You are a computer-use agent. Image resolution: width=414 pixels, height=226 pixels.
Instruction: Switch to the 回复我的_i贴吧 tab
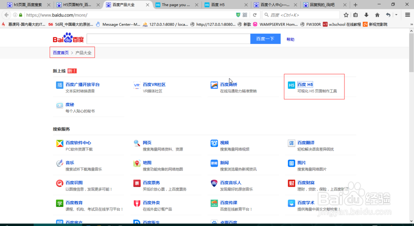[x=324, y=5]
